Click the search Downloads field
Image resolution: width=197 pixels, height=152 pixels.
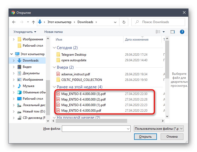click(x=158, y=22)
